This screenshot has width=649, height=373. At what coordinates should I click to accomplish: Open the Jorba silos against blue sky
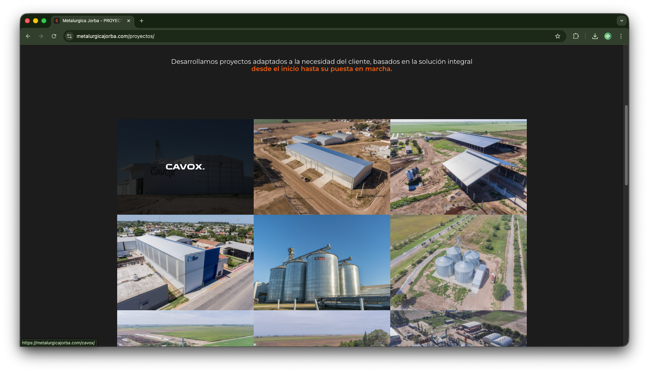point(322,262)
